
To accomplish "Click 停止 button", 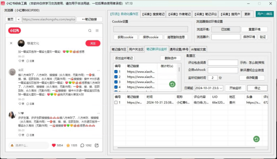I will point(257,88).
